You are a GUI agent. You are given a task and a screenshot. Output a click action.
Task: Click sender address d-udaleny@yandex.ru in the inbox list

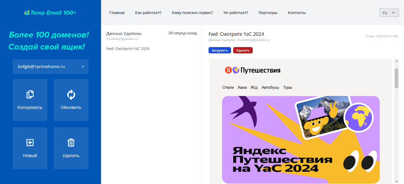tap(122, 39)
